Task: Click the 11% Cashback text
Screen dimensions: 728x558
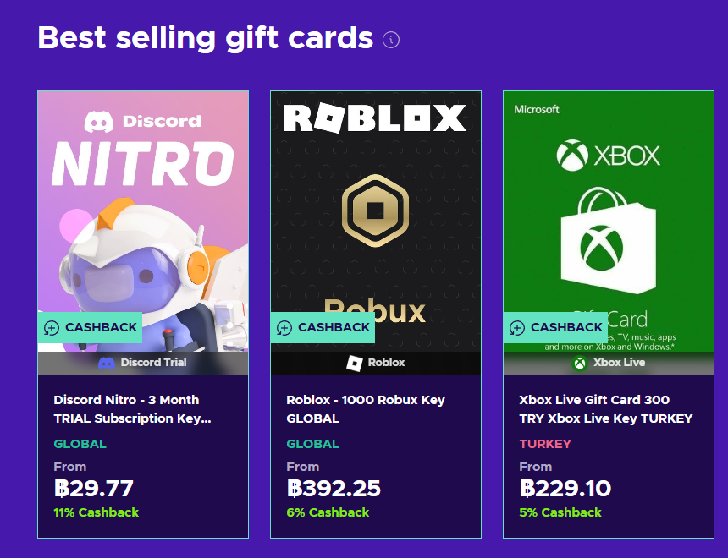Action: coord(96,512)
